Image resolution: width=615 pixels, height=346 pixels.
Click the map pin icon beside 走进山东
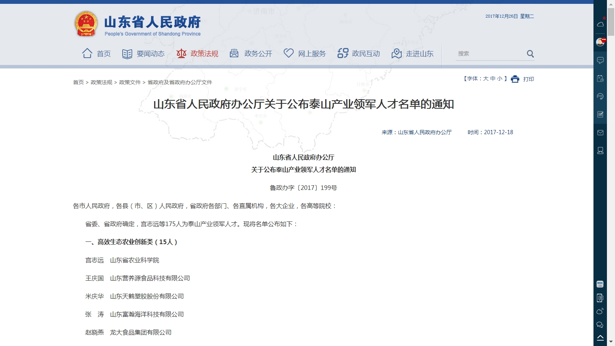(397, 53)
